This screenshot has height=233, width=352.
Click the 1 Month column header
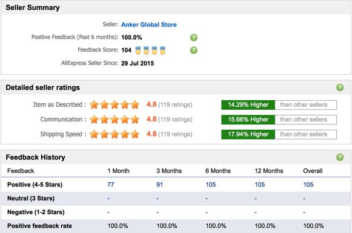pos(119,171)
